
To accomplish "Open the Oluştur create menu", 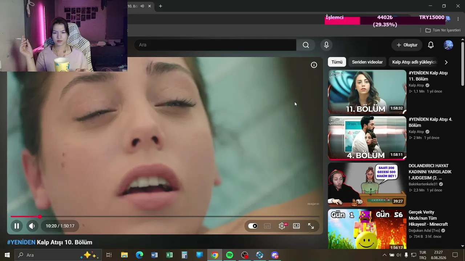I will [x=407, y=45].
